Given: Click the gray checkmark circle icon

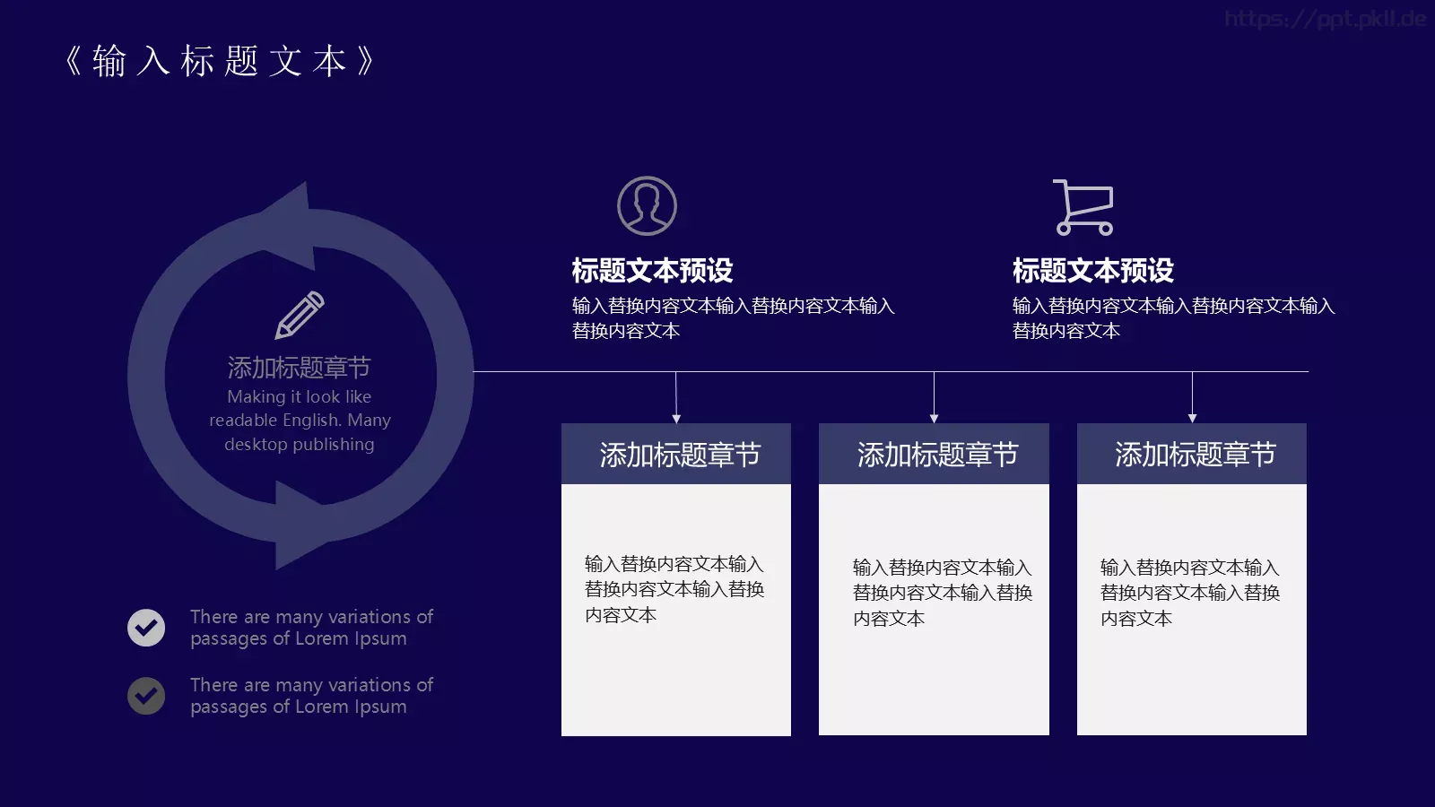Looking at the screenshot, I should click(x=146, y=696).
